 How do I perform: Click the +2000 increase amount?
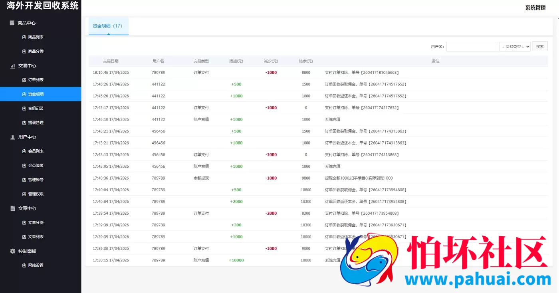coord(236,202)
